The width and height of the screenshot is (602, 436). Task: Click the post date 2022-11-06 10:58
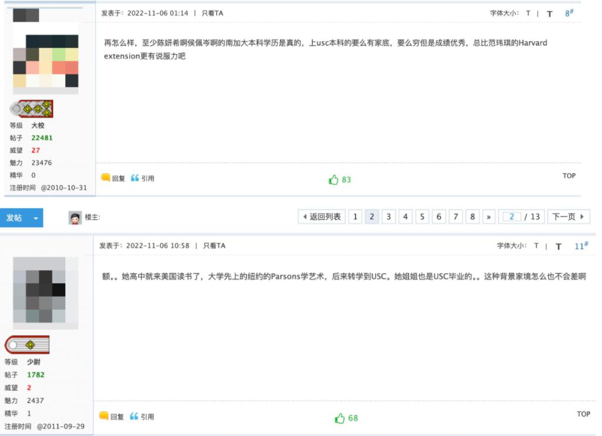pyautogui.click(x=158, y=246)
